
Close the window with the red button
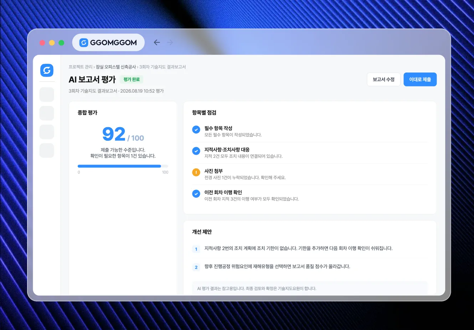(x=42, y=43)
